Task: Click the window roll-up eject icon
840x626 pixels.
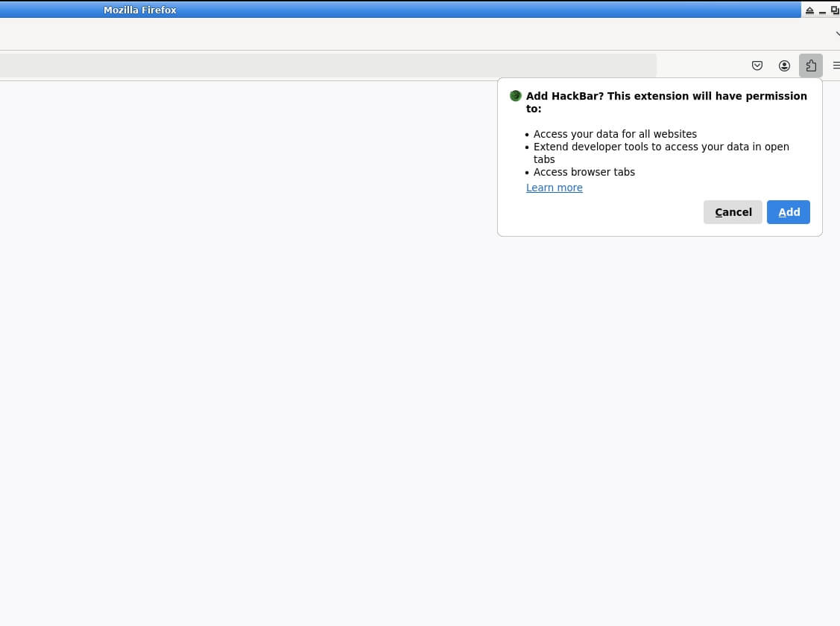Action: tap(809, 10)
